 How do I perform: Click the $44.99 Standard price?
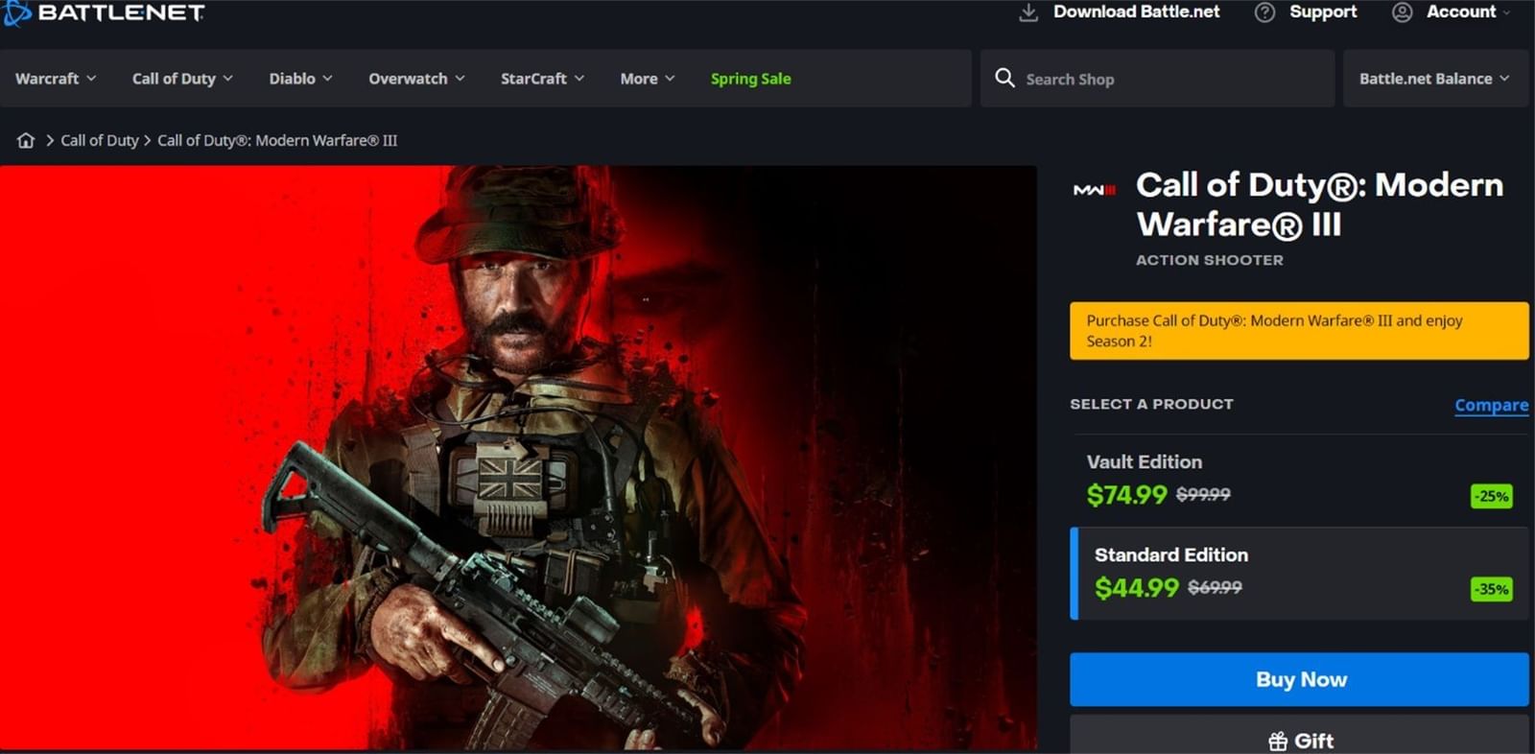click(x=1137, y=587)
